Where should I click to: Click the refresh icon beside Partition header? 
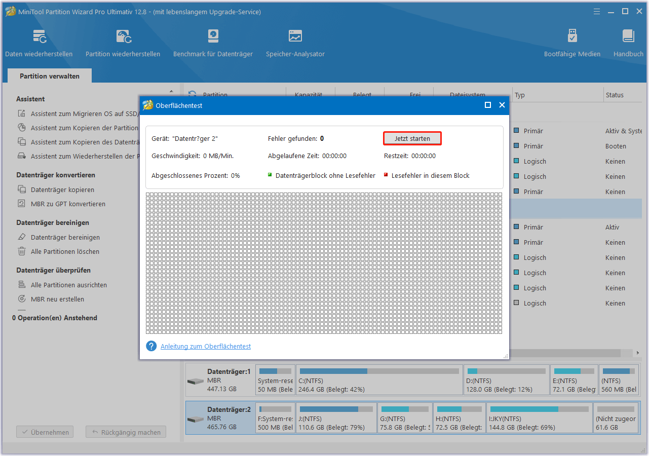(x=193, y=95)
